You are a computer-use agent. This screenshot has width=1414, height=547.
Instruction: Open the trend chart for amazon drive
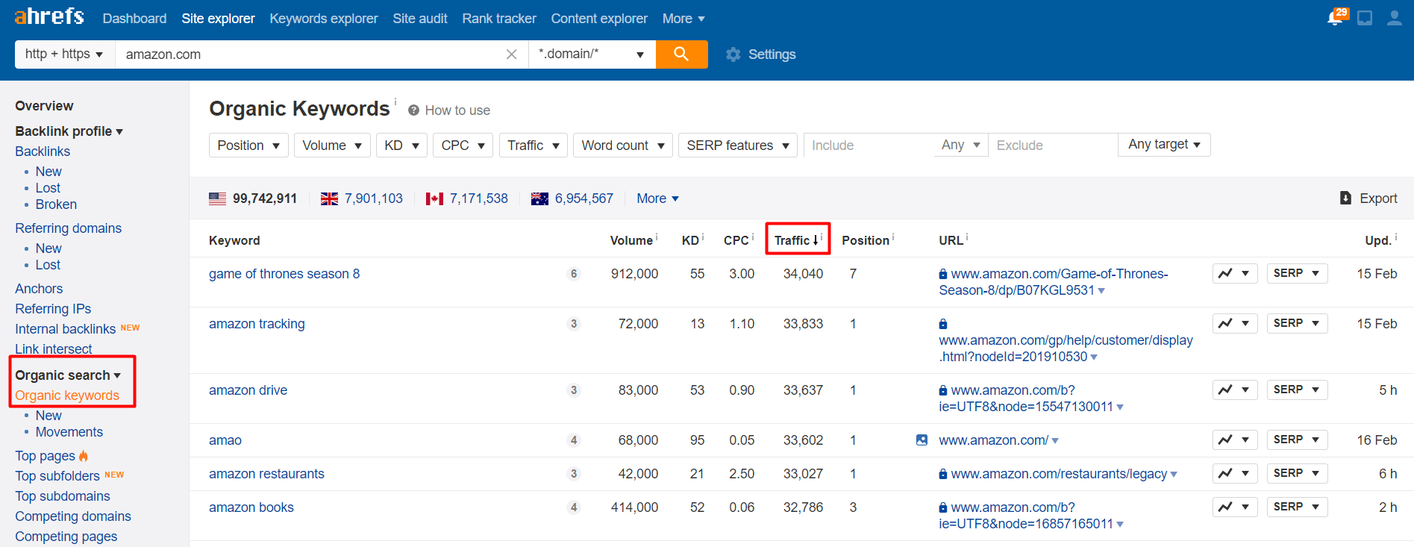pyautogui.click(x=1235, y=390)
